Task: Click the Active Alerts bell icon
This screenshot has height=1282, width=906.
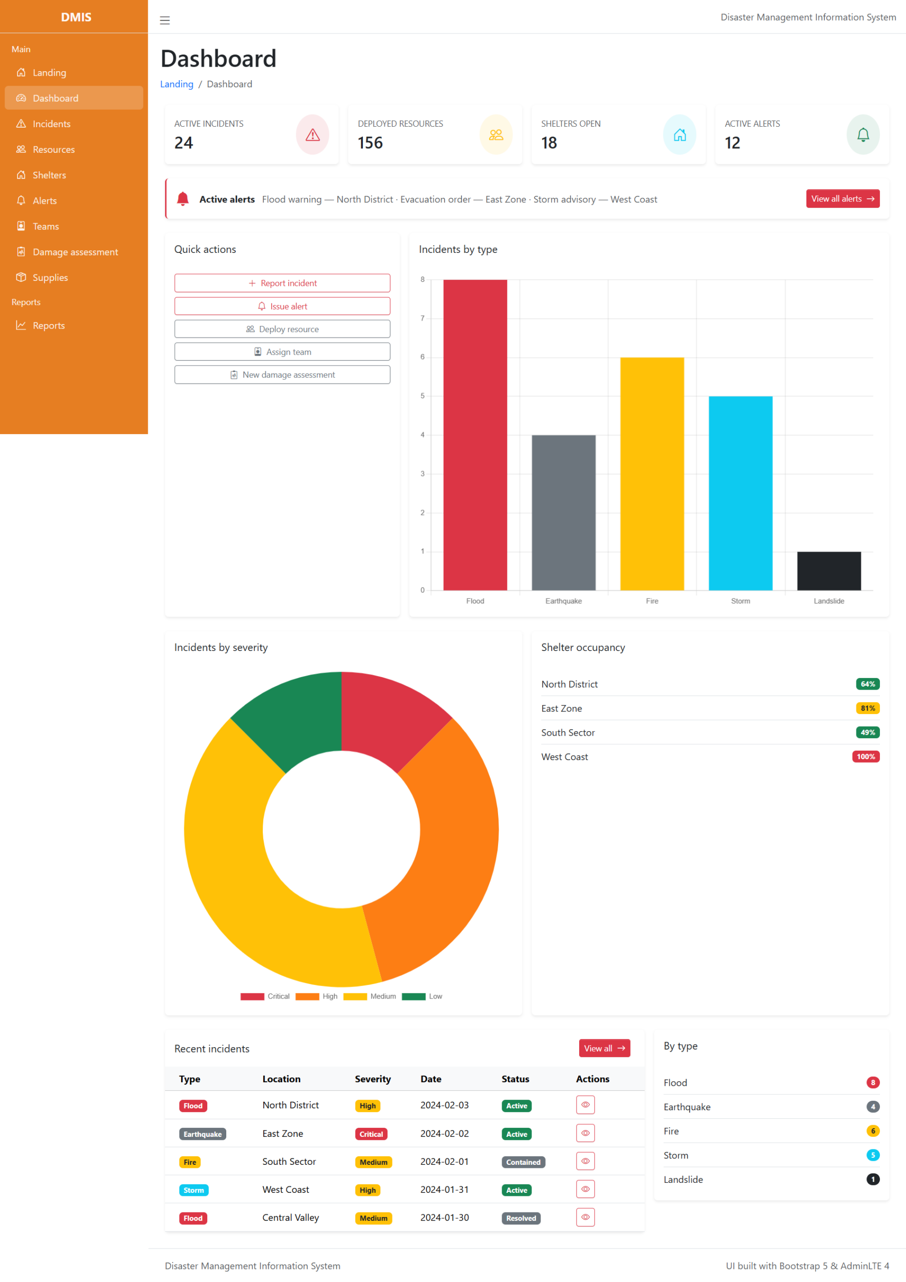Action: (x=863, y=135)
